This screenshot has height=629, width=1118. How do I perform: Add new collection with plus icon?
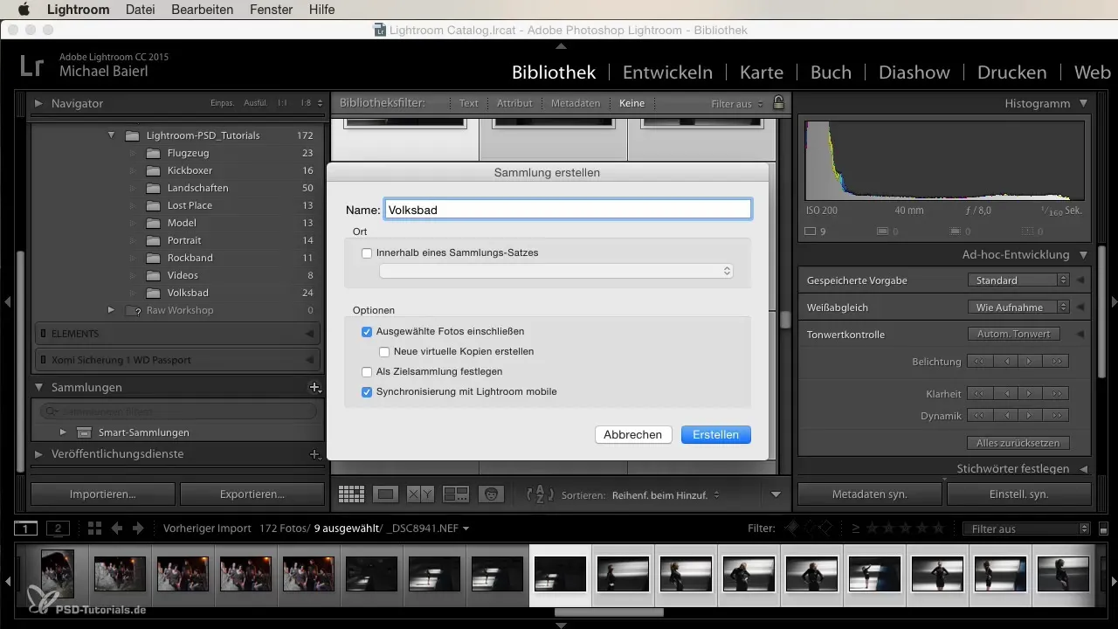pyautogui.click(x=314, y=387)
